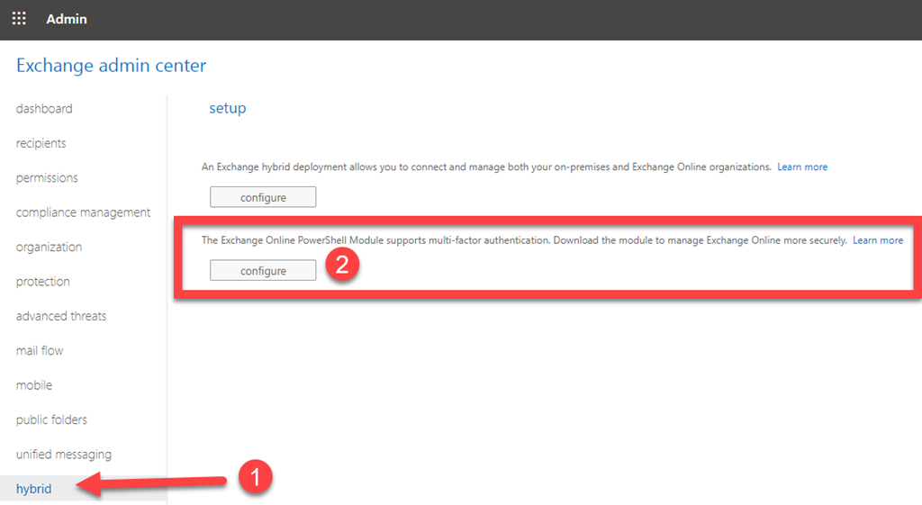Click the Exchange admin center title

(111, 66)
